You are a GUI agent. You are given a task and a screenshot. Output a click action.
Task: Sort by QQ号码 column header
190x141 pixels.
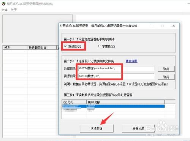pyautogui.click(x=74, y=102)
